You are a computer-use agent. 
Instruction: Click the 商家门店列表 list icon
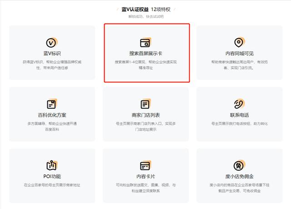145,104
